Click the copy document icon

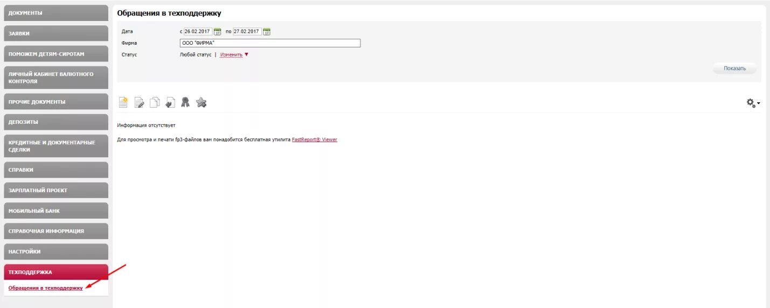pyautogui.click(x=155, y=102)
